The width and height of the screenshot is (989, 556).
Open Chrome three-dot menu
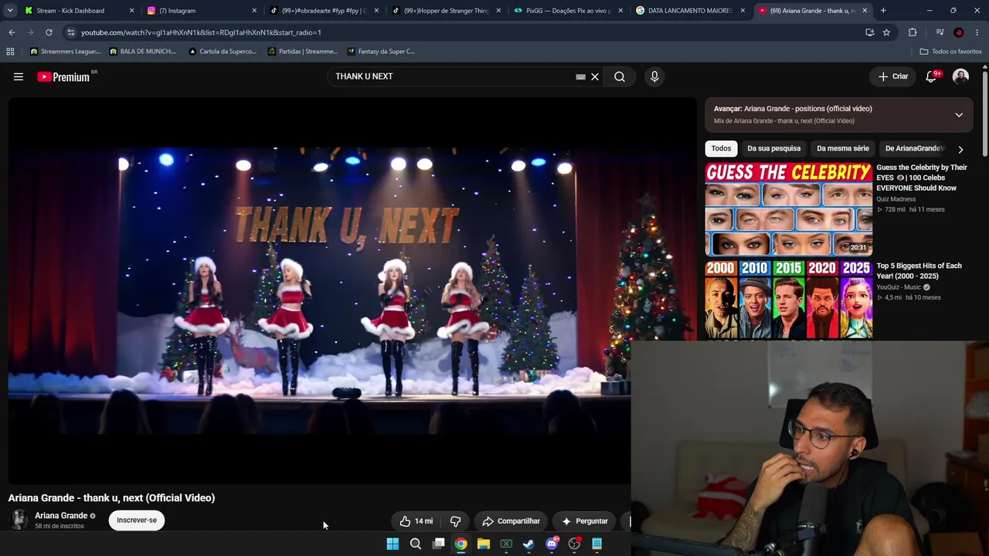pyautogui.click(x=977, y=32)
